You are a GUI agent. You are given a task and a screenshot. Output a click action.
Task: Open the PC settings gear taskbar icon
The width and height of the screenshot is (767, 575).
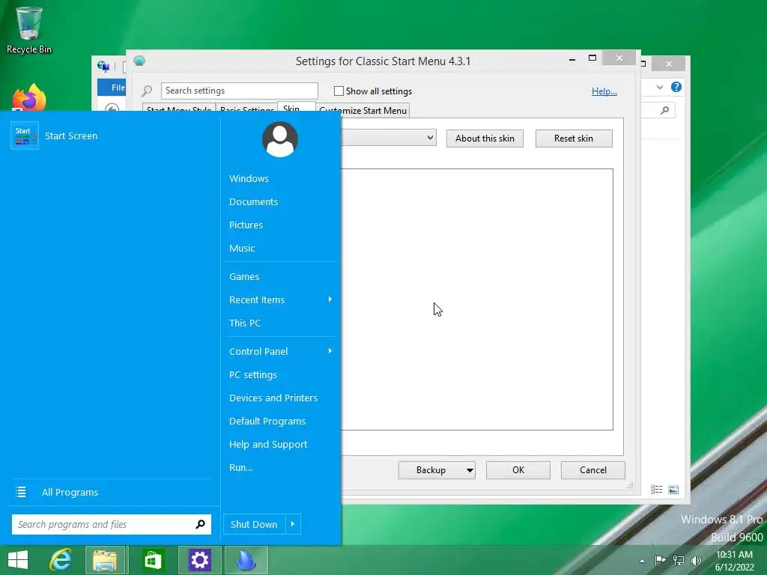click(199, 560)
